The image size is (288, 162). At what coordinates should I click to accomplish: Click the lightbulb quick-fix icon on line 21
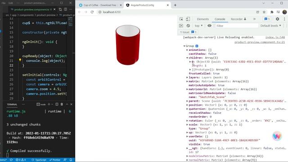[x=20, y=60]
